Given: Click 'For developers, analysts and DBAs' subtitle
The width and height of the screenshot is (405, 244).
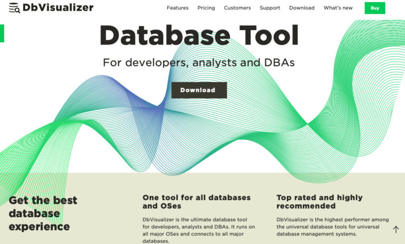Looking at the screenshot, I should tap(199, 63).
